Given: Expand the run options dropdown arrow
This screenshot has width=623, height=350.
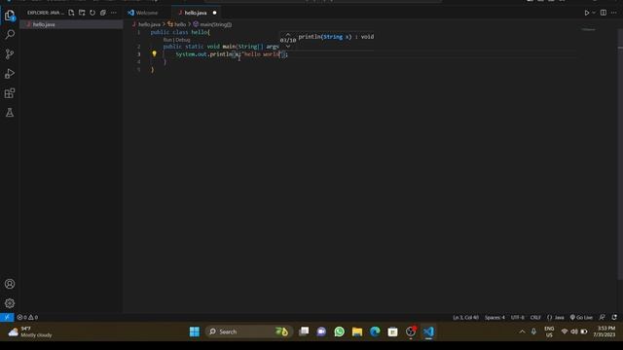Looking at the screenshot, I should 594,13.
